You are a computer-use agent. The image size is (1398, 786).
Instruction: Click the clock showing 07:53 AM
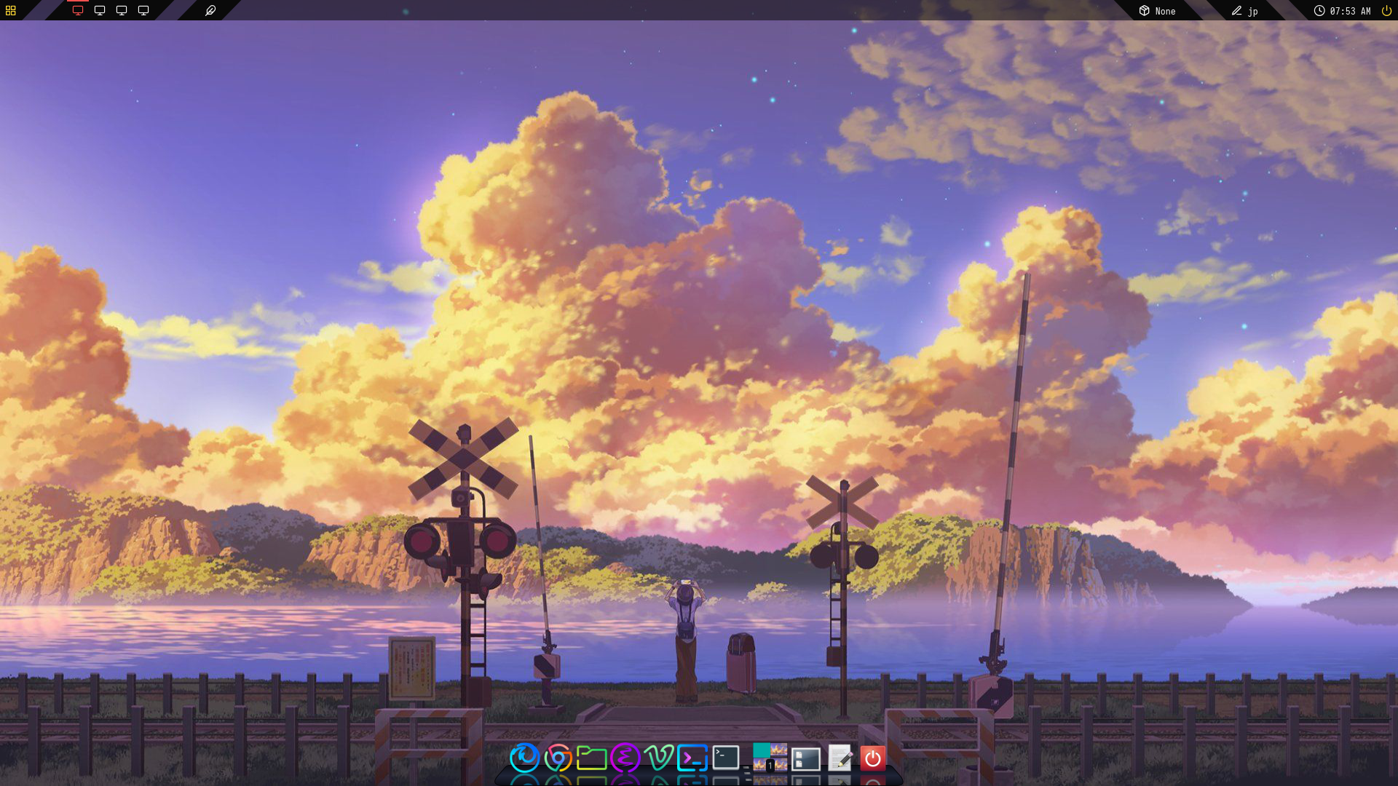tap(1342, 11)
